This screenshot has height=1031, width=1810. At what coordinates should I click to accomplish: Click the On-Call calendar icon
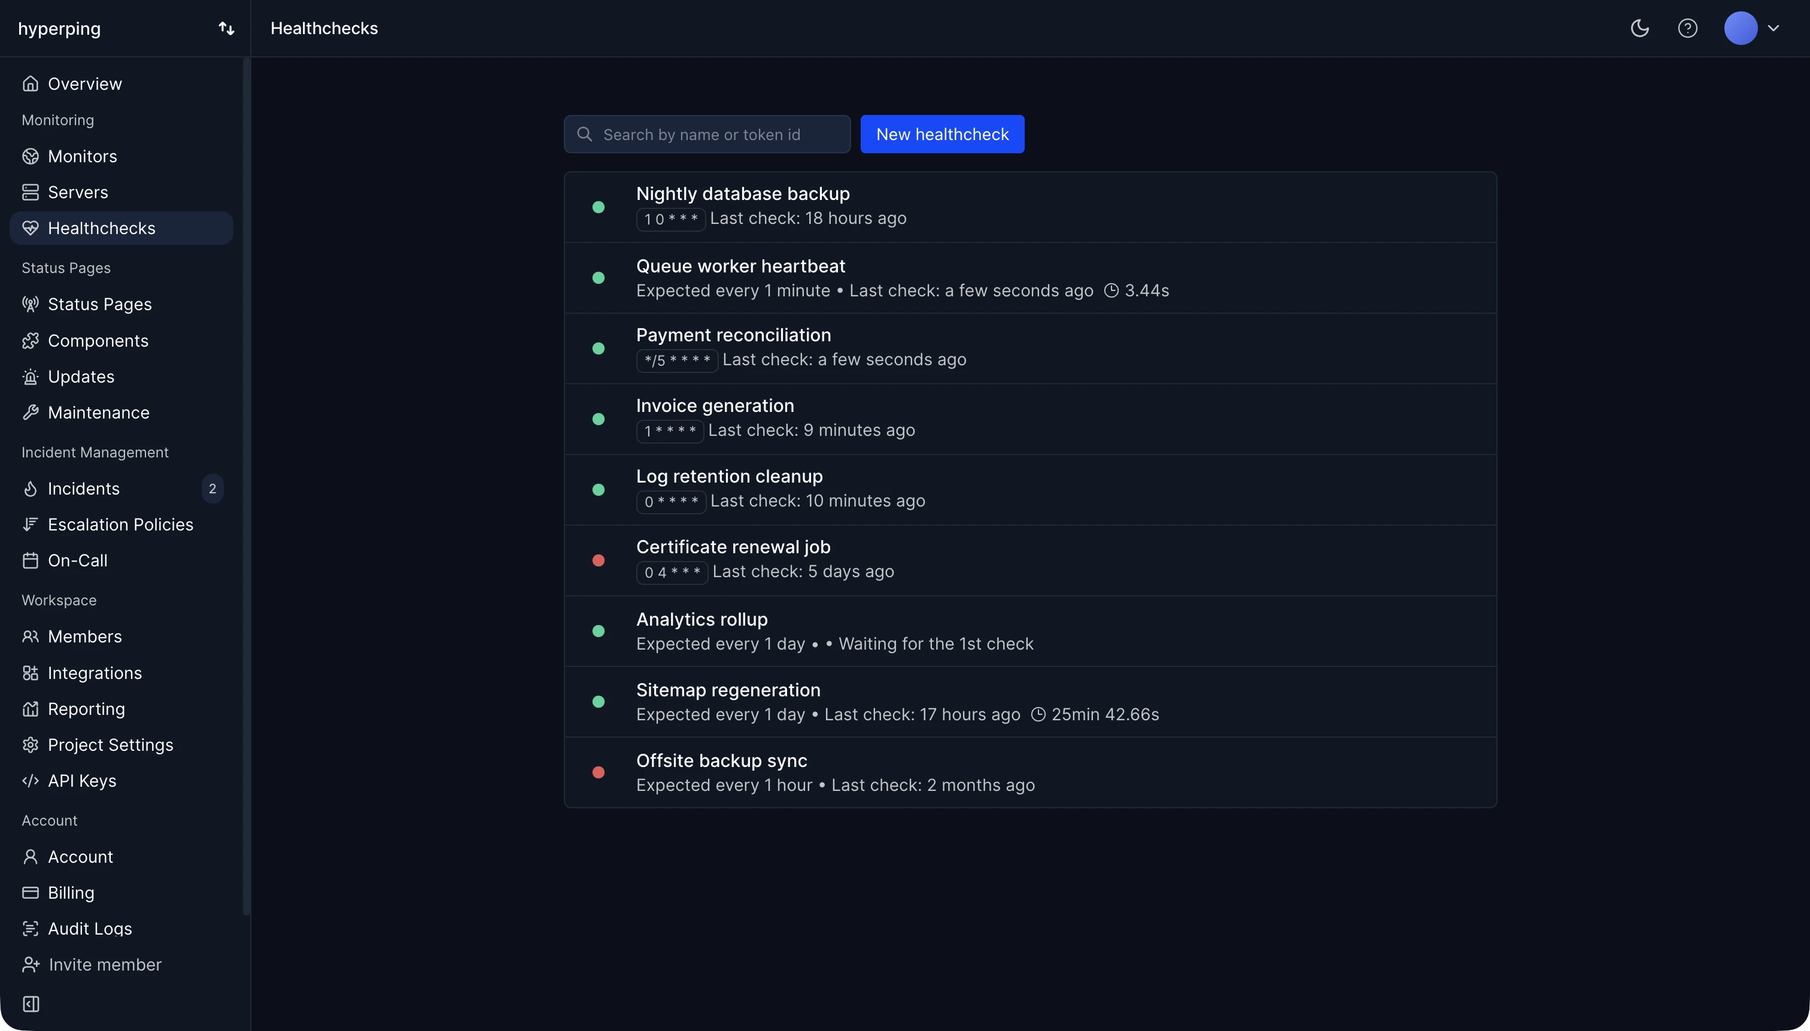pos(31,560)
